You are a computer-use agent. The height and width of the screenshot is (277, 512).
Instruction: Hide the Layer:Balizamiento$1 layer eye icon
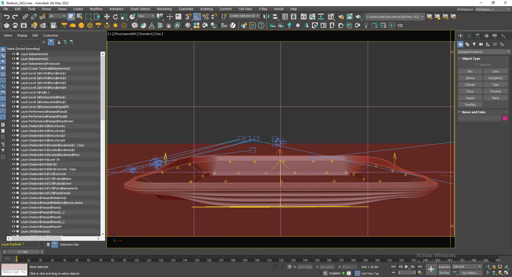[13, 54]
